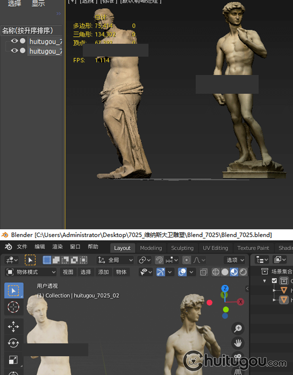Uncheck the Collection checkbox in outliner
This screenshot has height=375, width=293.
(x=274, y=280)
